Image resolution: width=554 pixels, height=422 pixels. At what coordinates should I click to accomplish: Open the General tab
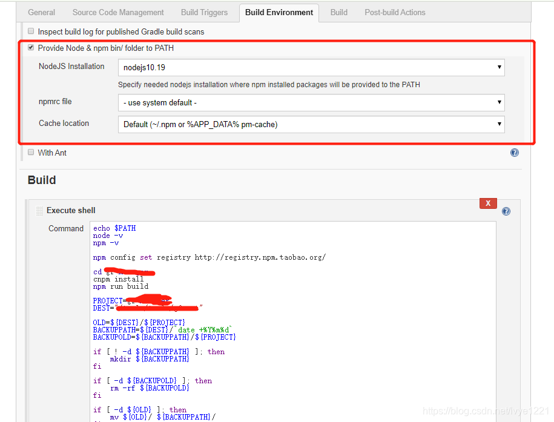[41, 12]
